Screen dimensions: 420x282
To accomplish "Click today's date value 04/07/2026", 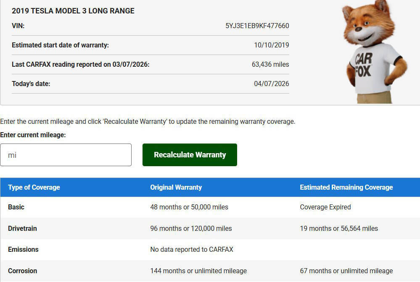I will (271, 84).
